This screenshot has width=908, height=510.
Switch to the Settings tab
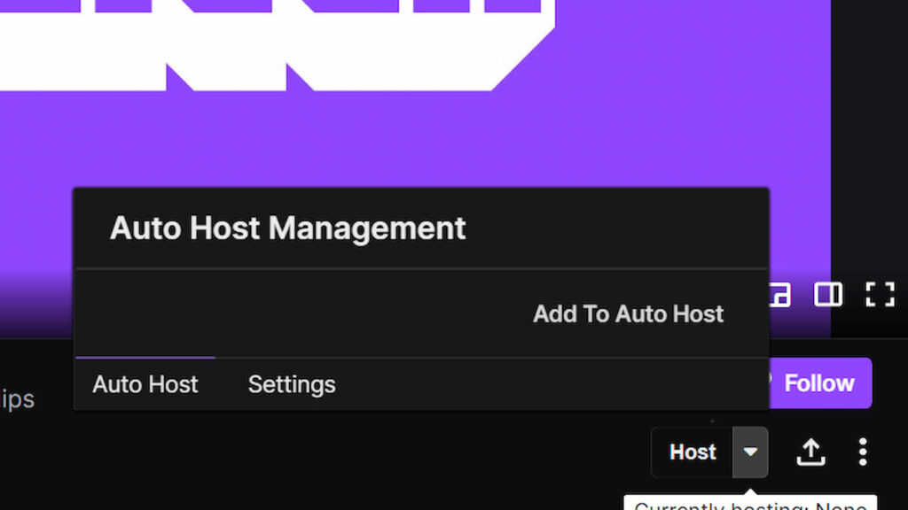pos(291,384)
